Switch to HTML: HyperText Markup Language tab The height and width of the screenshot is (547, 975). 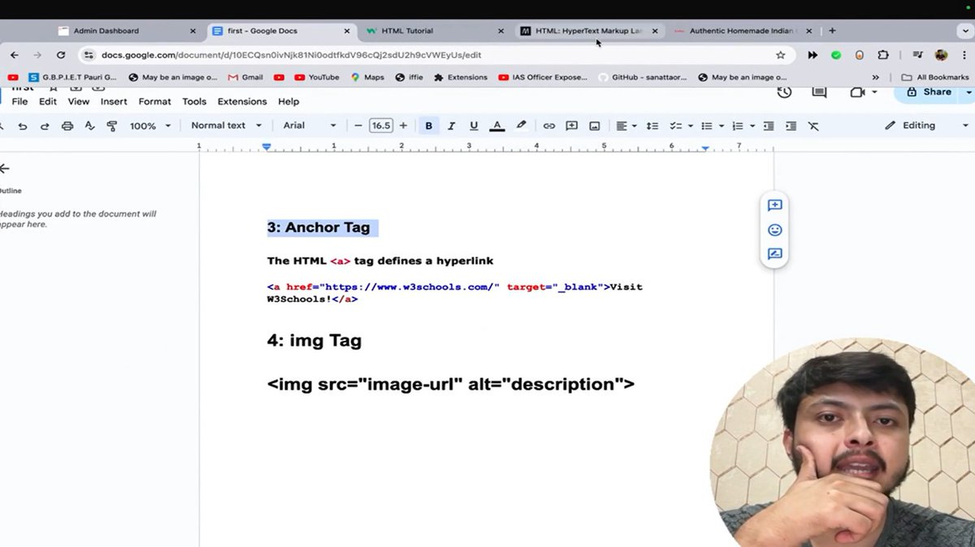(x=588, y=31)
